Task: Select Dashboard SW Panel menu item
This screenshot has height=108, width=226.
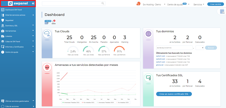Action: click(x=18, y=10)
